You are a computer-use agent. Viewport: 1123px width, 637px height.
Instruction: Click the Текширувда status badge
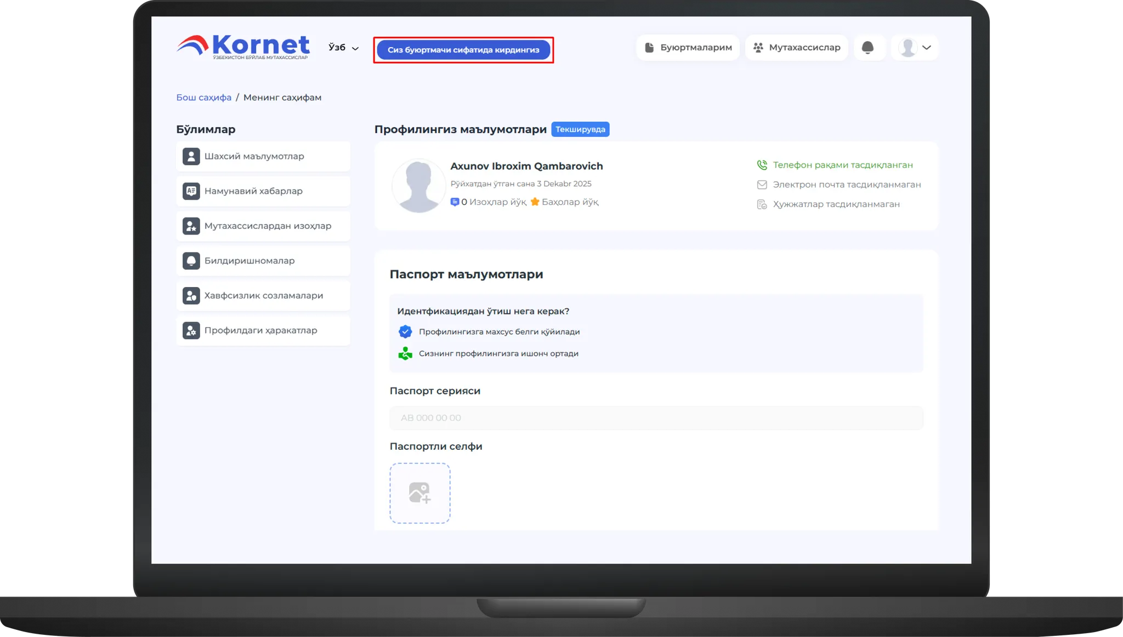580,129
